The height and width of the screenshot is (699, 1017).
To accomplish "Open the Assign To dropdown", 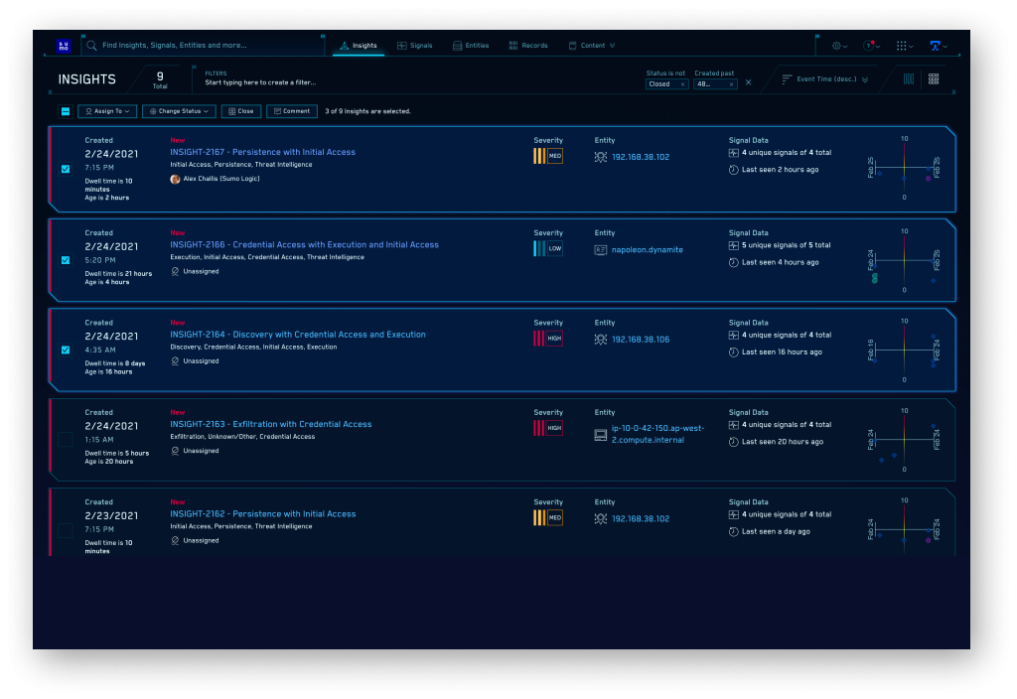I will [x=107, y=111].
